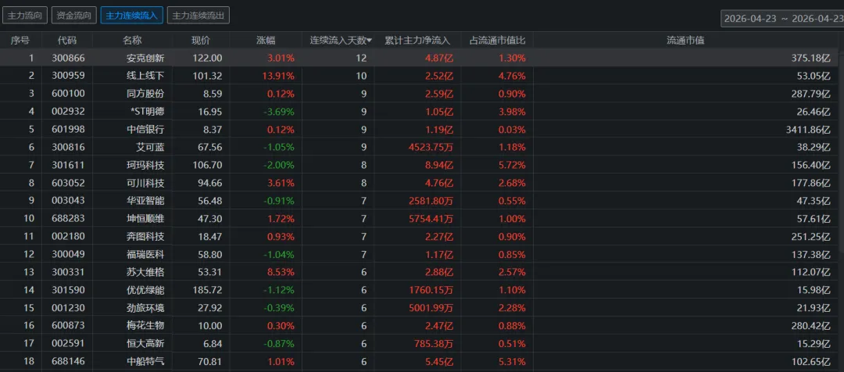
Task: Click stock code 300866
Action: pos(68,58)
